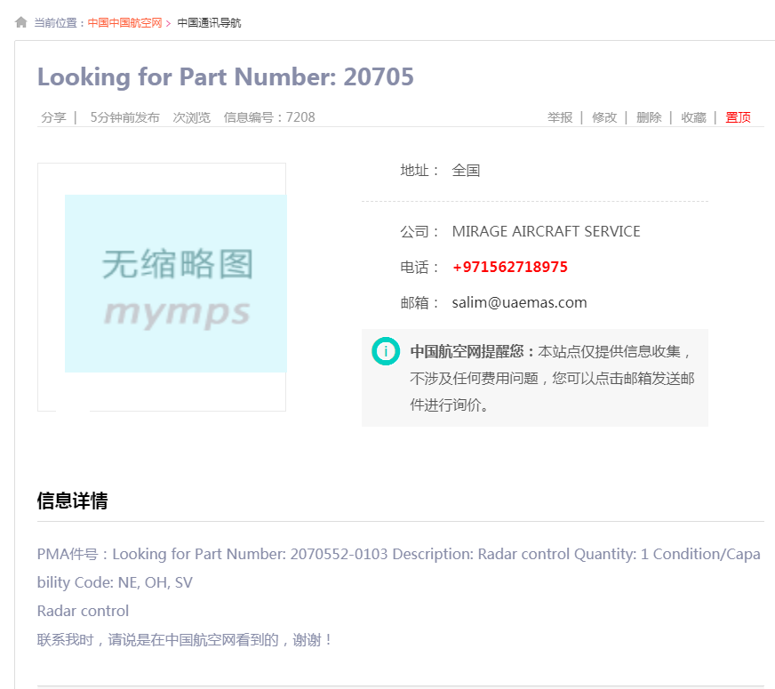Click the 信息详情 section heading
The image size is (775, 689).
coord(72,501)
